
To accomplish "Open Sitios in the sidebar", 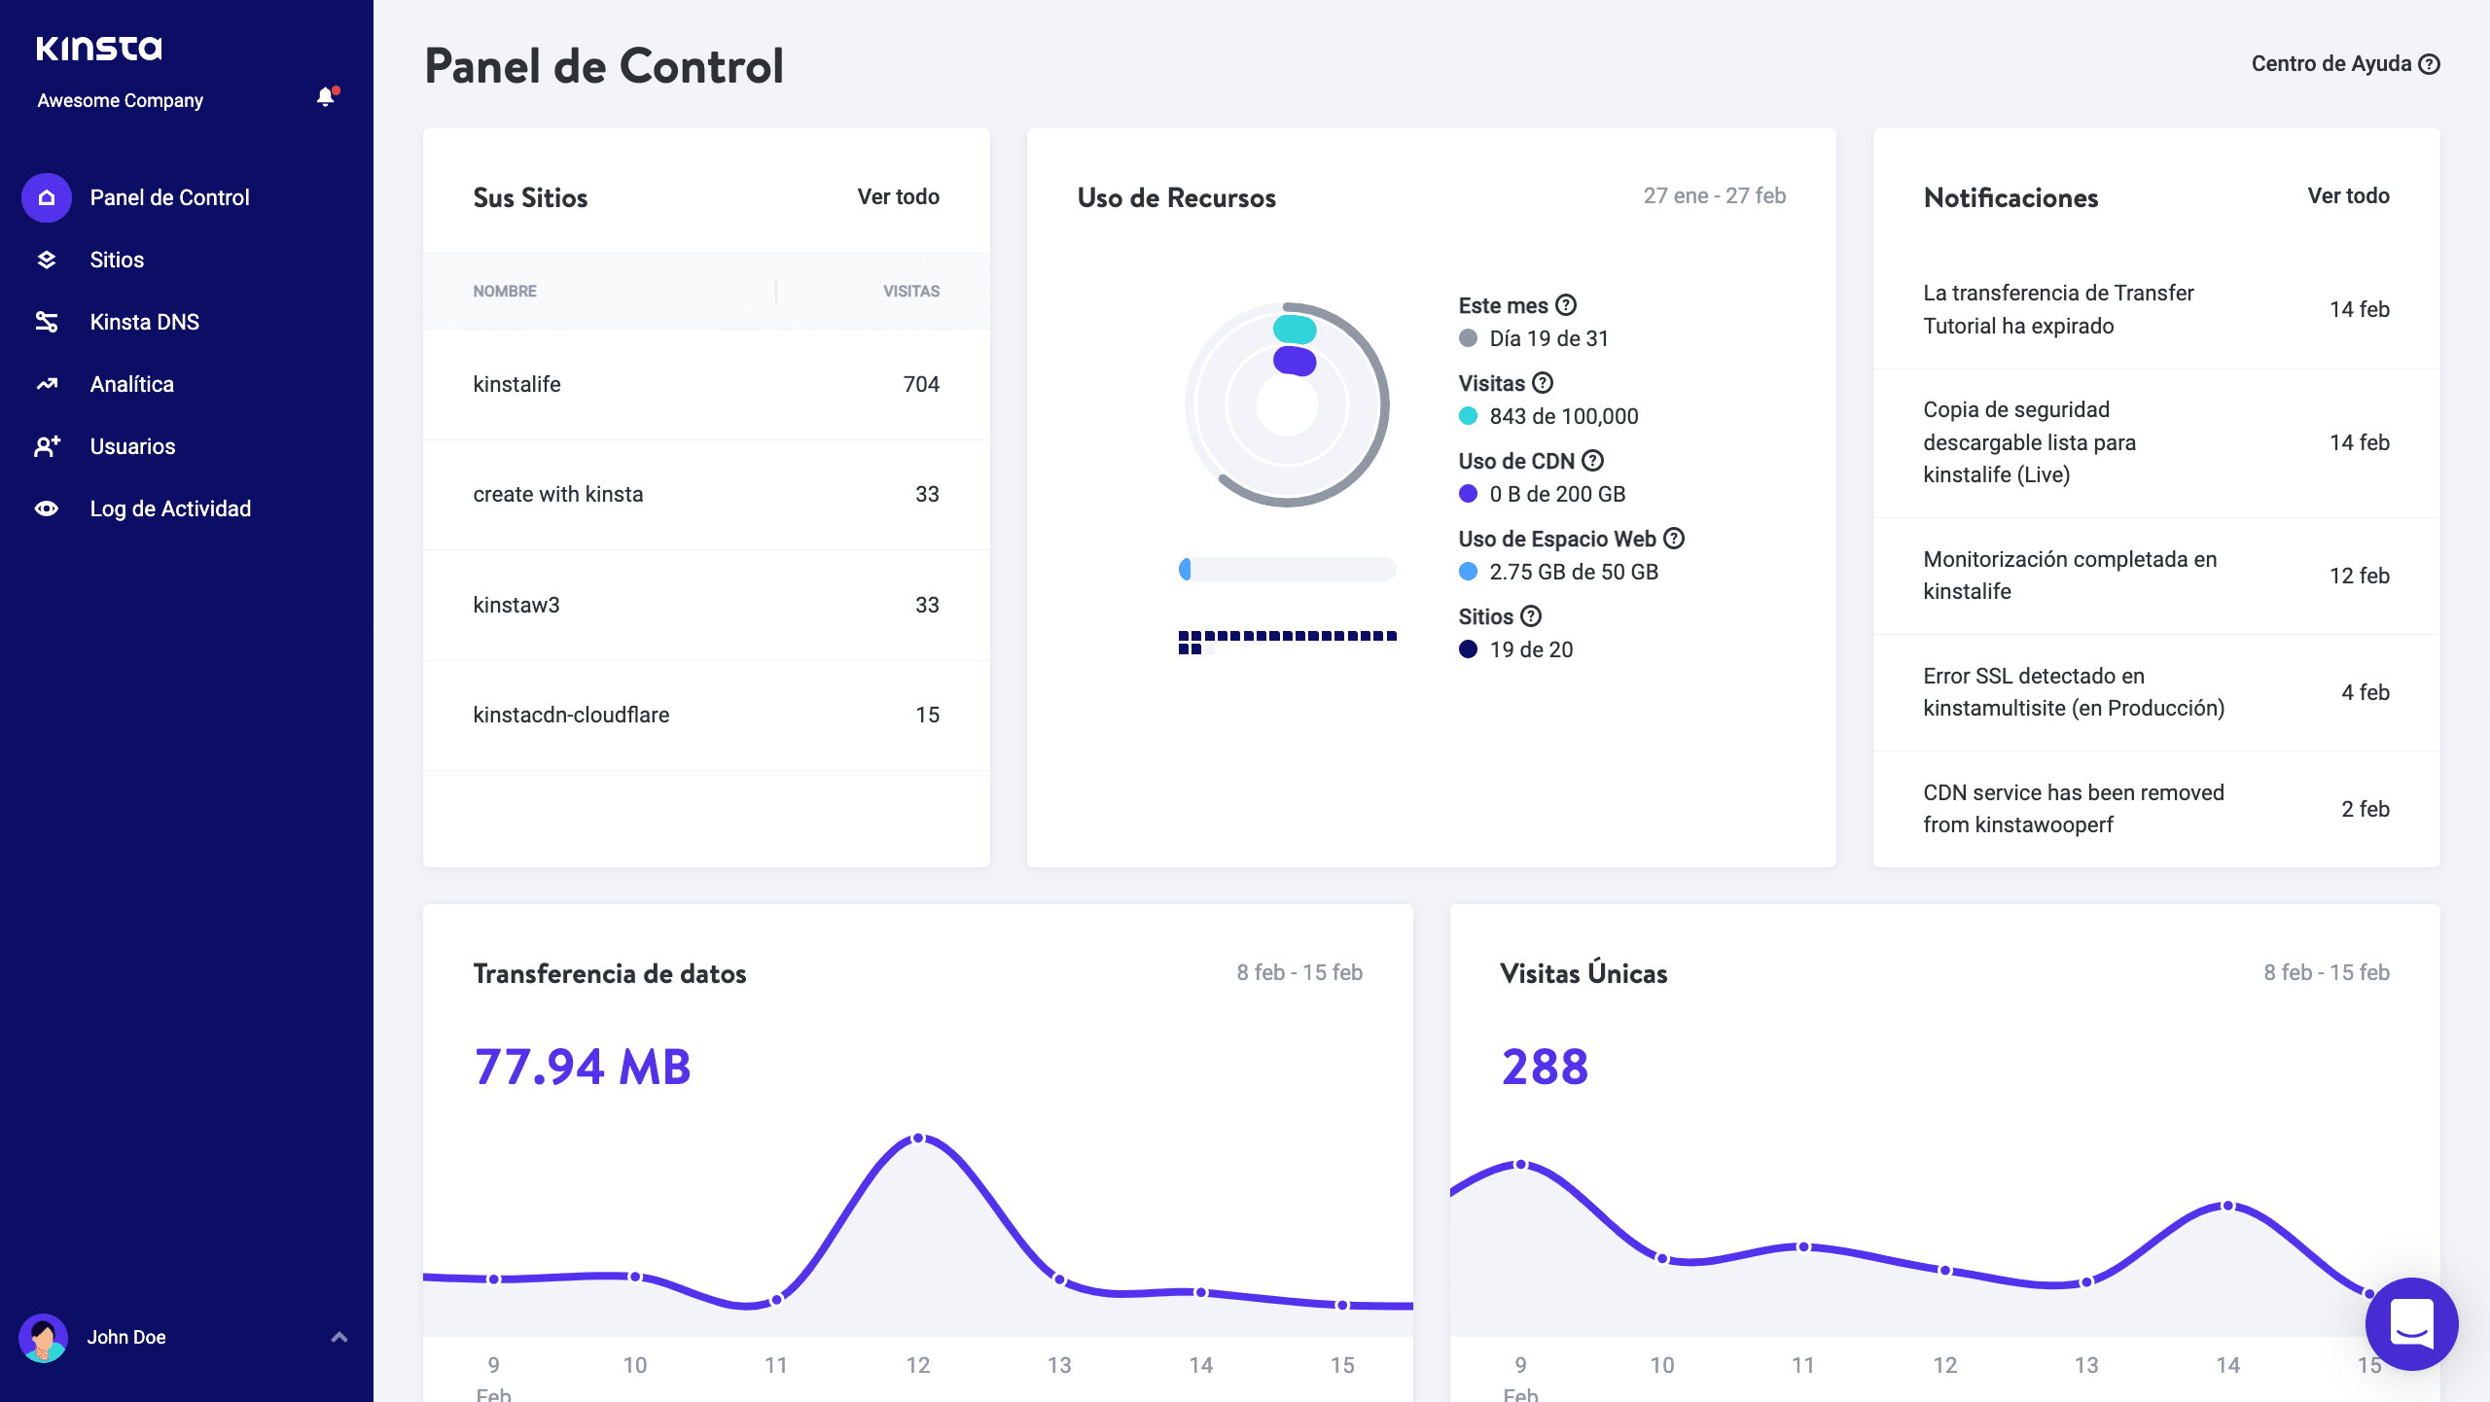I will (117, 260).
